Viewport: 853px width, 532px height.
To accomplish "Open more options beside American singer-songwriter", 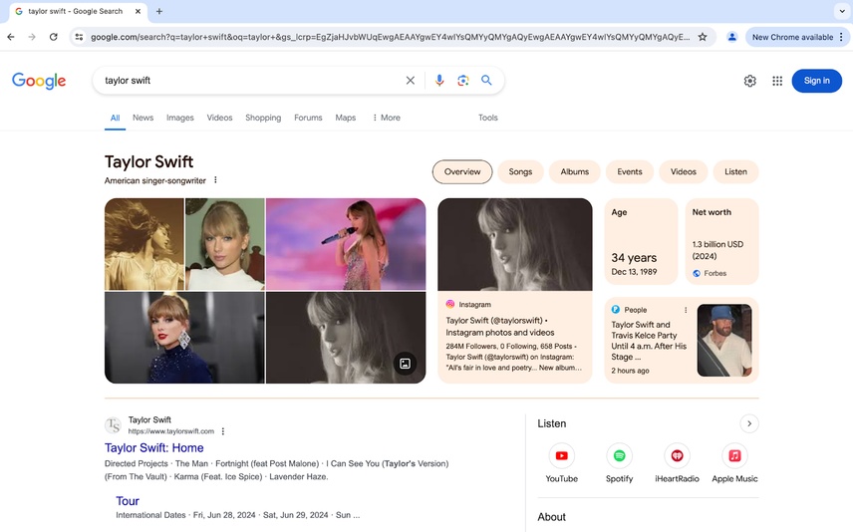I will coord(215,180).
